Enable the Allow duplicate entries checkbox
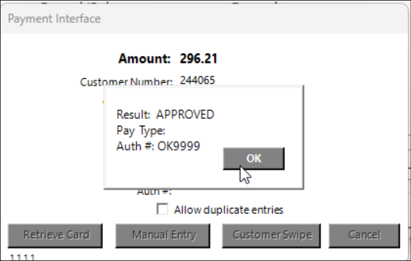 pos(163,210)
